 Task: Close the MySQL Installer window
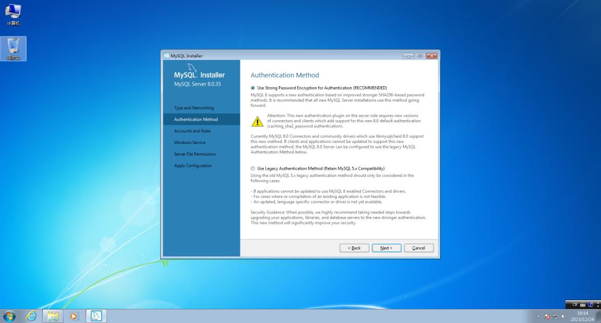[432, 56]
